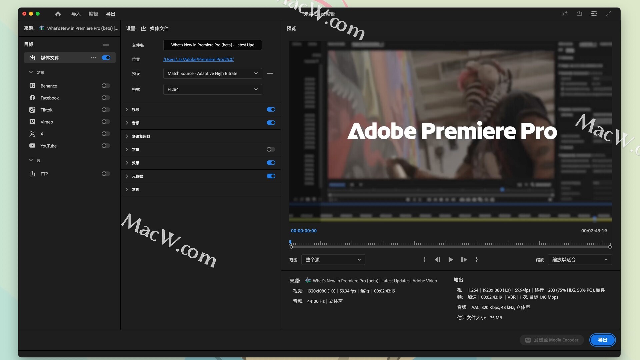The width and height of the screenshot is (640, 360).
Task: Enable Vimeo publishing toggle
Action: click(x=106, y=122)
